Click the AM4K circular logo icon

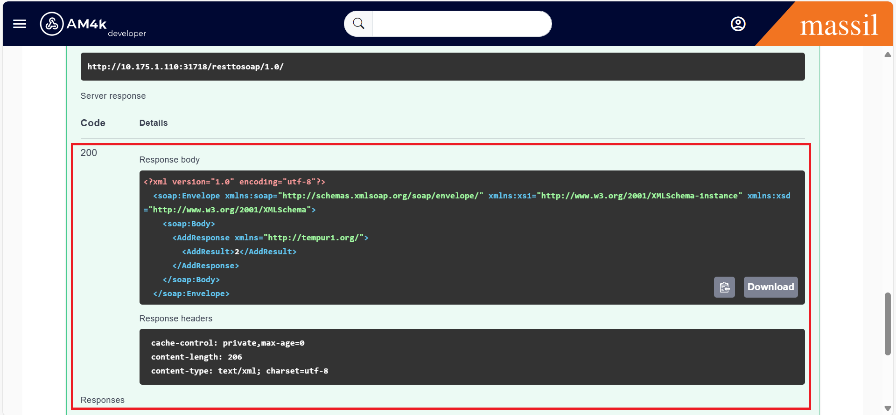[x=52, y=24]
